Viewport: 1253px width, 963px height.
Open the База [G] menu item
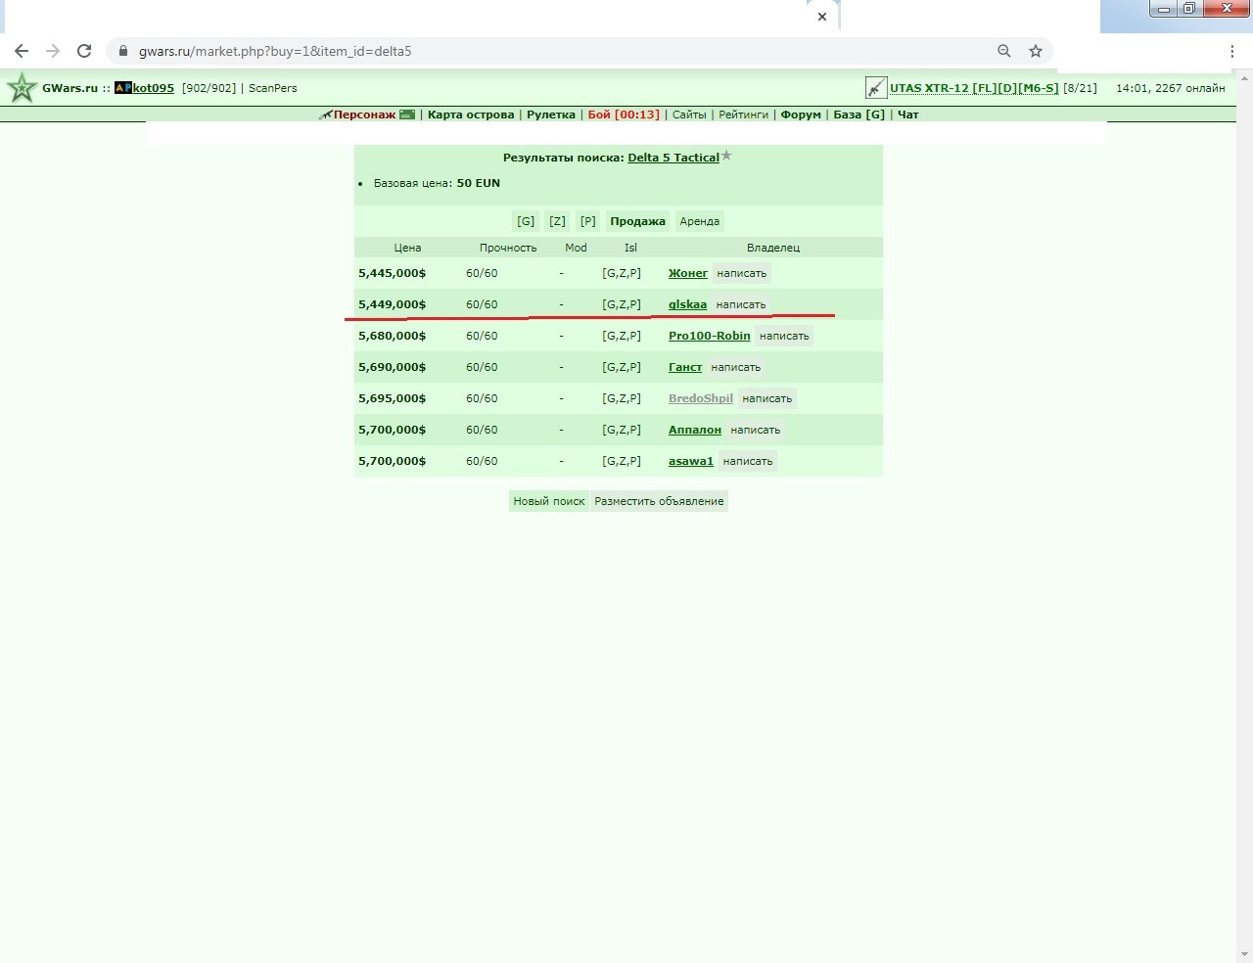click(x=859, y=115)
